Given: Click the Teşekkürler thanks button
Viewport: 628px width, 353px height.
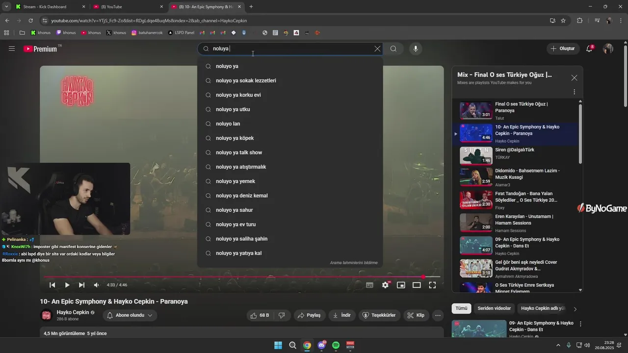Looking at the screenshot, I should (379, 315).
